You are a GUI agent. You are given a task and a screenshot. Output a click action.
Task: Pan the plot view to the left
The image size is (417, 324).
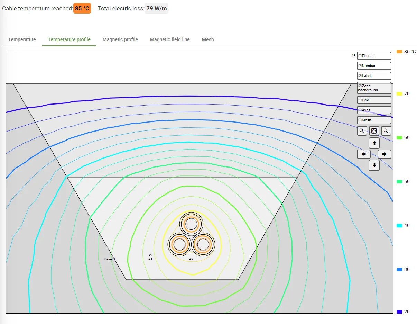click(x=364, y=154)
